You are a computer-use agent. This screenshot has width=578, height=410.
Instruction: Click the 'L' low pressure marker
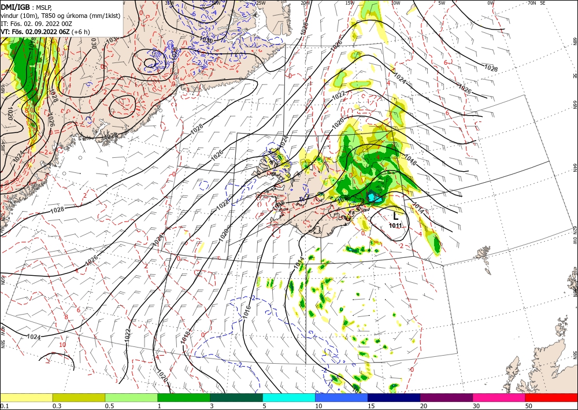coord(395,216)
